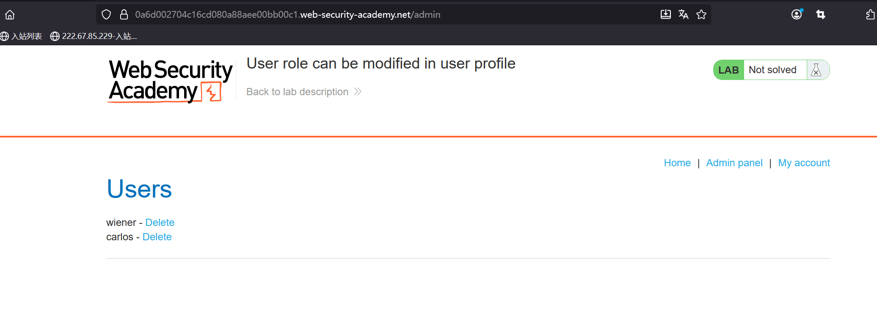Delete the carlos user
Screen dimensions: 877x316
[157, 237]
